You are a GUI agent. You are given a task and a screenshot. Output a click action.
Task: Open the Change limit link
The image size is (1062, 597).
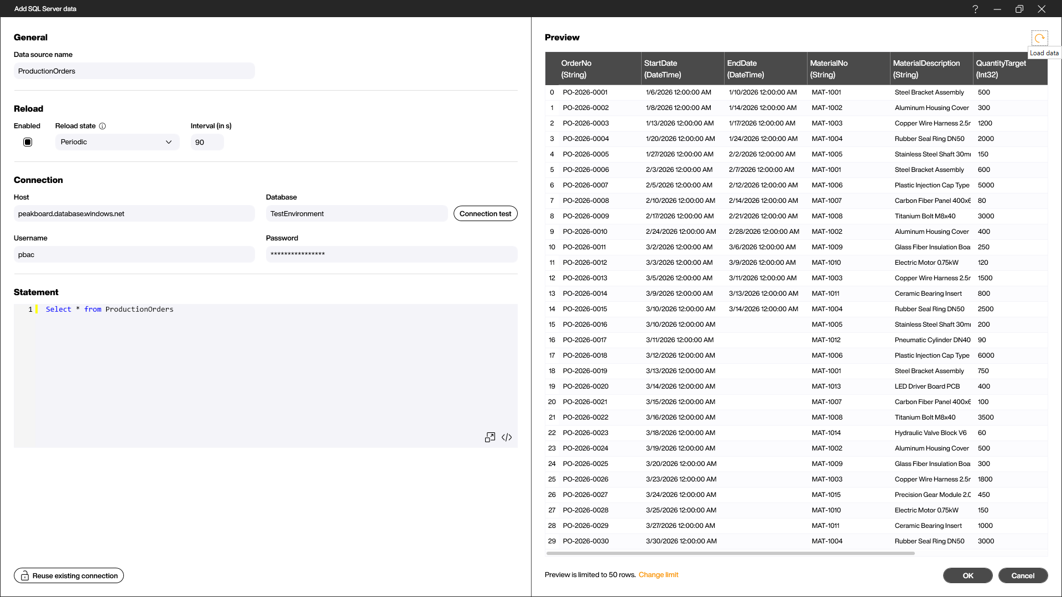(x=658, y=575)
